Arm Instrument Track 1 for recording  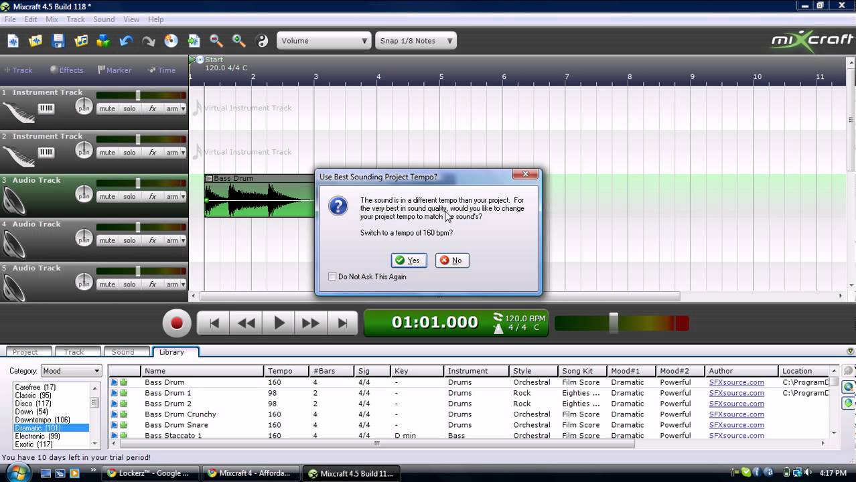172,108
